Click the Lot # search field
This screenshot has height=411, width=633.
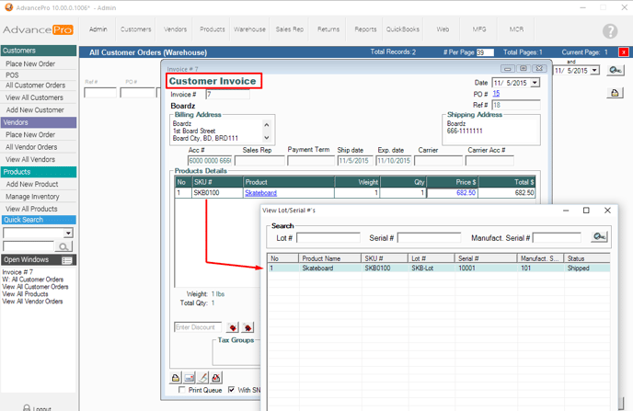click(328, 238)
